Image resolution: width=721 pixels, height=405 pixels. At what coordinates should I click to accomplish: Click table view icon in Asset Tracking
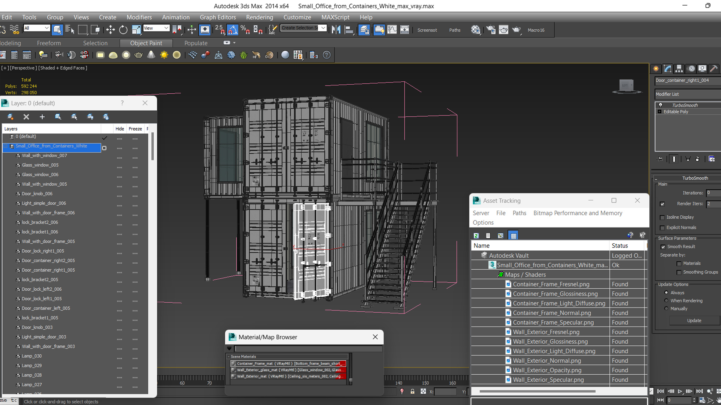(513, 235)
